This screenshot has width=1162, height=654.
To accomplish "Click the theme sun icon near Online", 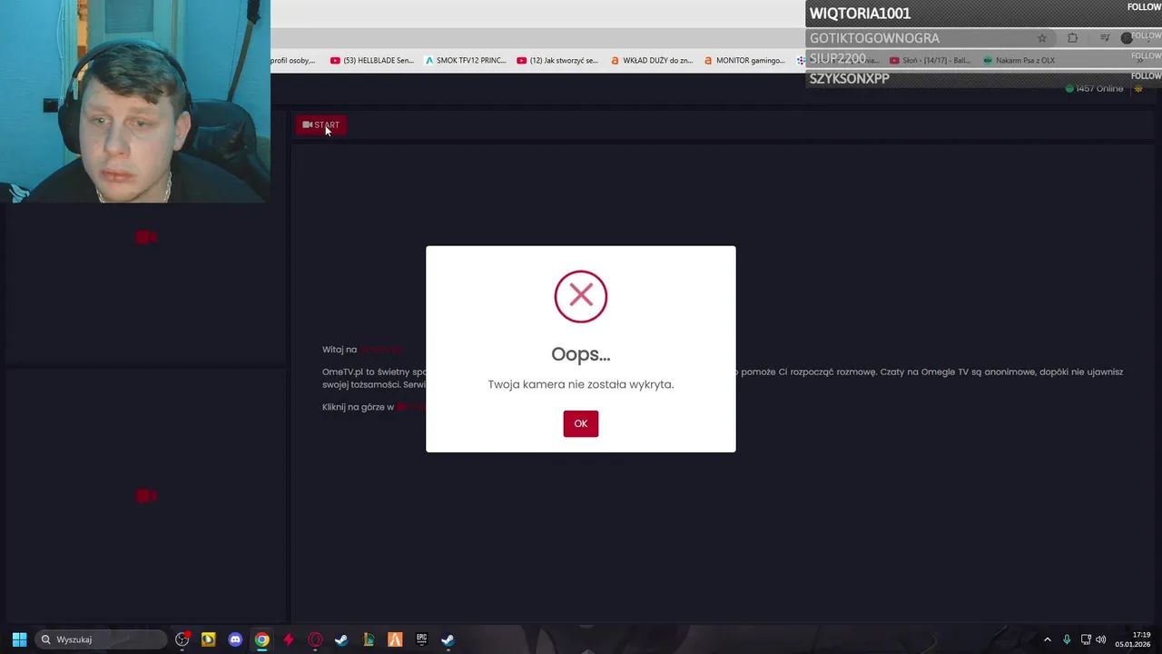I will pos(1138,88).
